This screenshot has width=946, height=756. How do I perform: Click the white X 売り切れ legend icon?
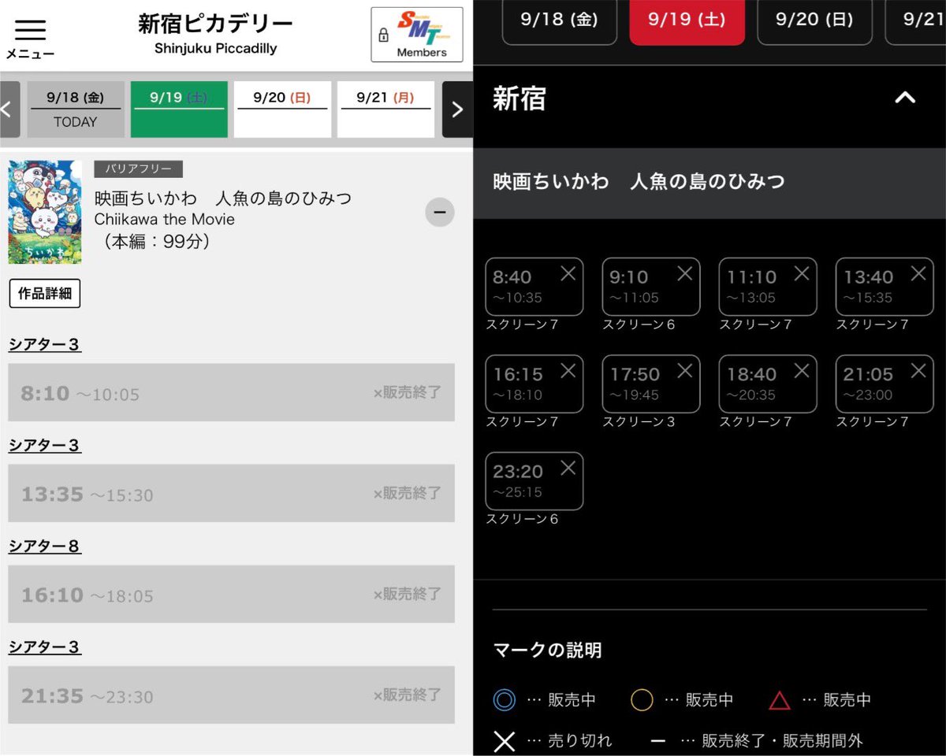click(505, 741)
